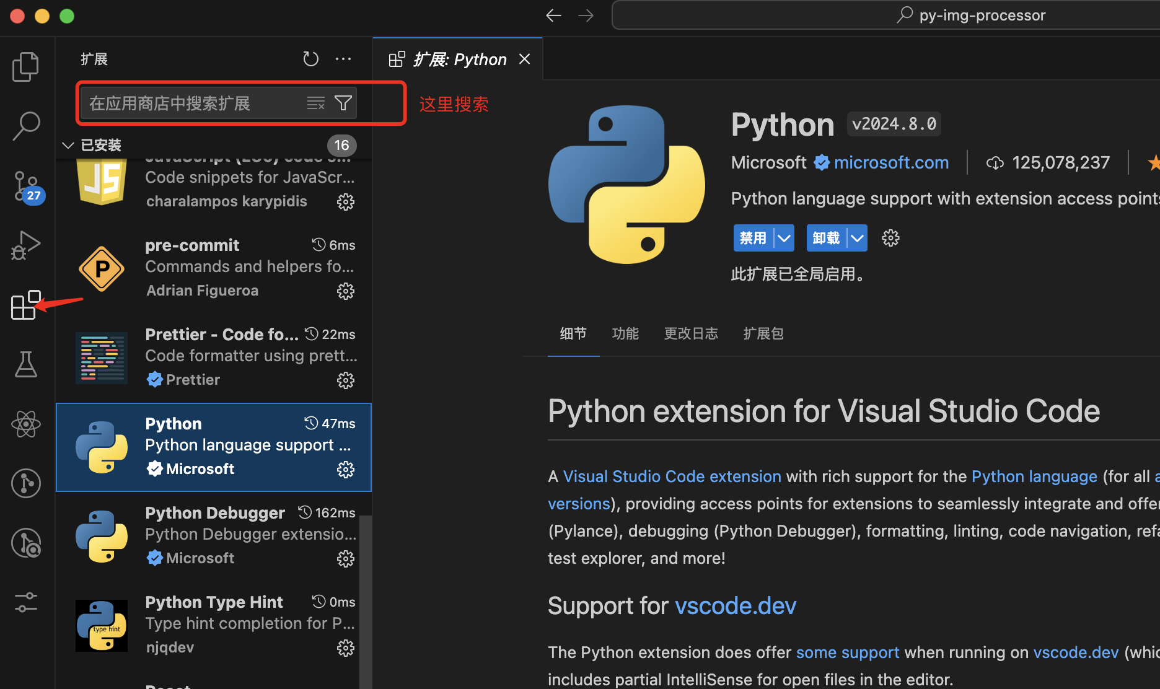Open the versions link in description
The width and height of the screenshot is (1160, 689).
point(579,503)
